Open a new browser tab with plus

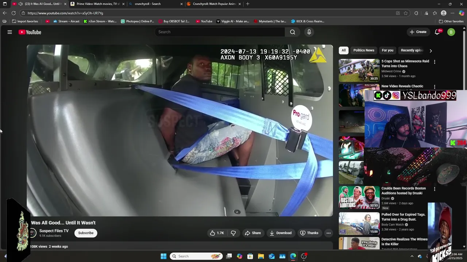[248, 4]
